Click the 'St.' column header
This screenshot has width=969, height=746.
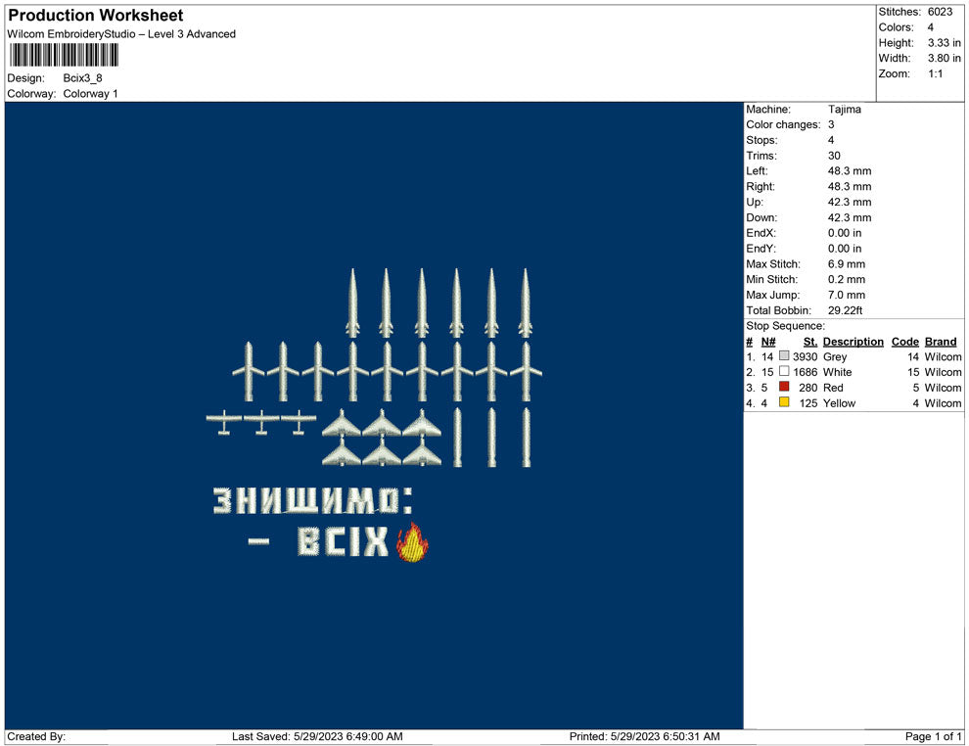810,341
